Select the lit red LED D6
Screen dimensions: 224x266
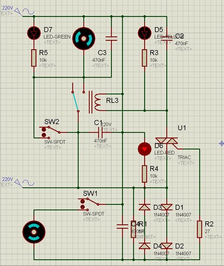coord(145,149)
